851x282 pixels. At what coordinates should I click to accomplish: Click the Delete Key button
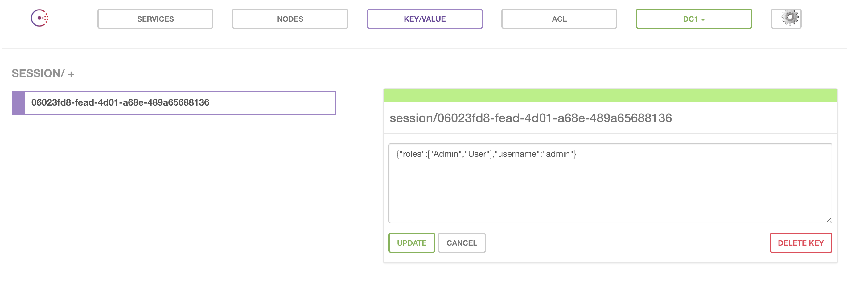(x=800, y=243)
